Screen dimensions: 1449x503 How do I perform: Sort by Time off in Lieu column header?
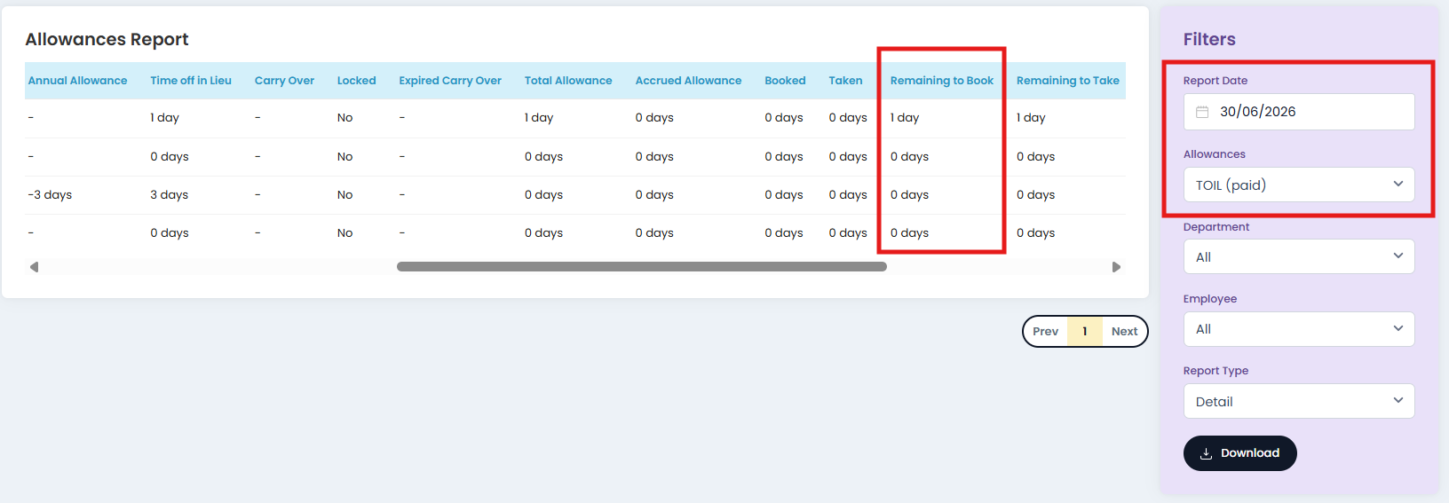pyautogui.click(x=191, y=81)
